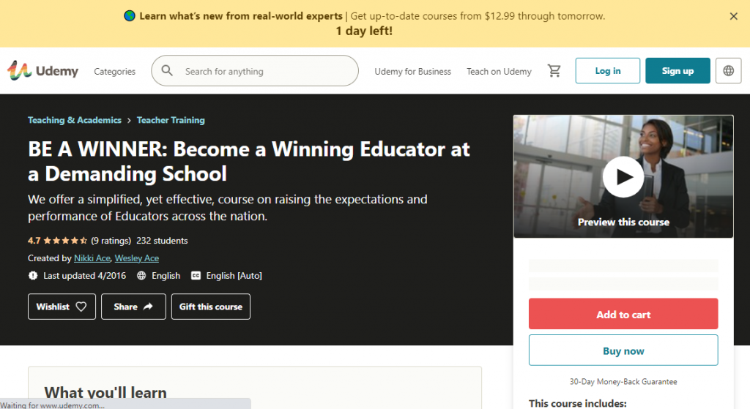
Task: Add course to Wishlist with heart
Action: click(62, 307)
